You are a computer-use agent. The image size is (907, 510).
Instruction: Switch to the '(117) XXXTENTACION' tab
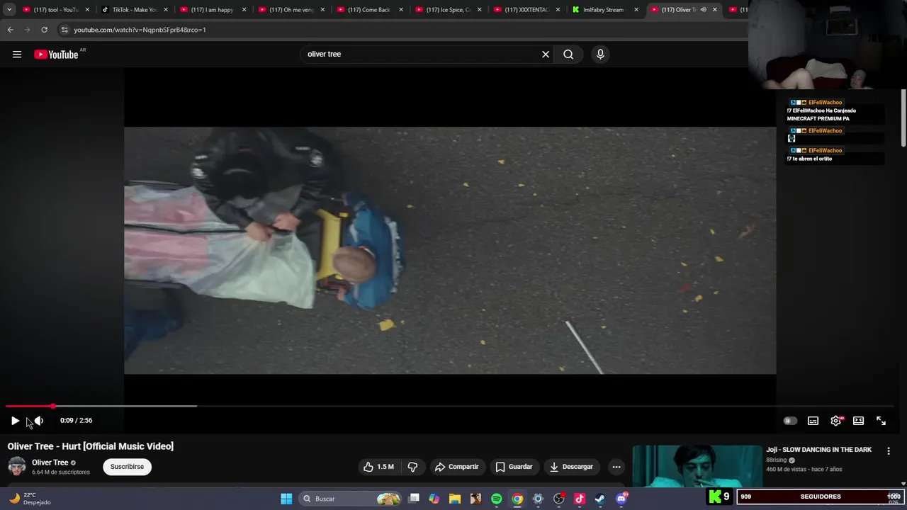tap(526, 10)
